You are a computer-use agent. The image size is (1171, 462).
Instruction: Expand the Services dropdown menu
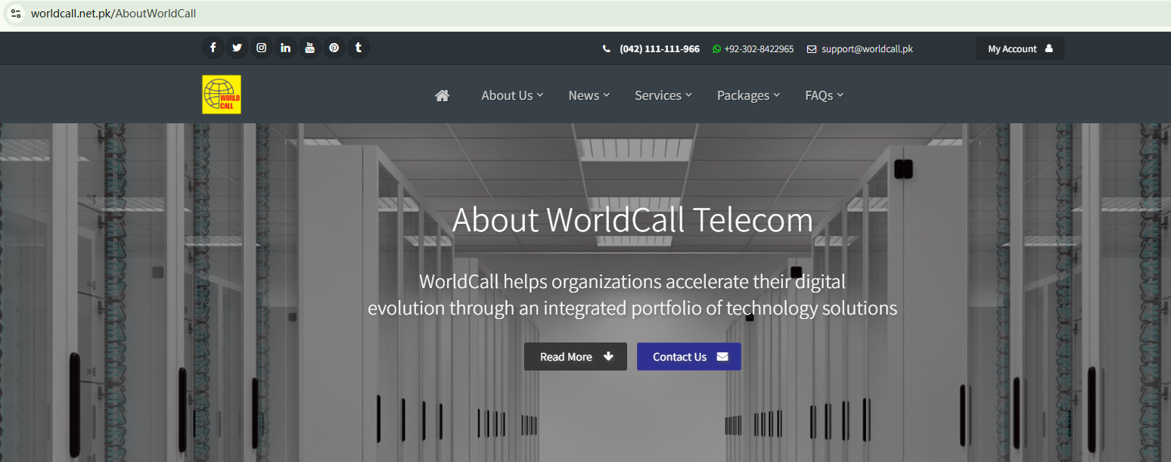(663, 95)
